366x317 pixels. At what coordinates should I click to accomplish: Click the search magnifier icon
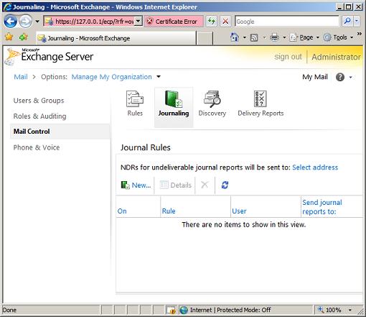click(x=347, y=22)
